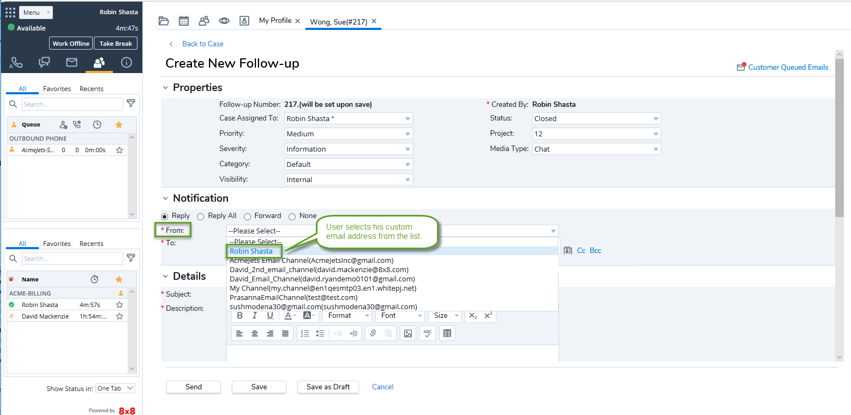The width and height of the screenshot is (851, 415).
Task: Click Save as Draft
Action: (328, 387)
